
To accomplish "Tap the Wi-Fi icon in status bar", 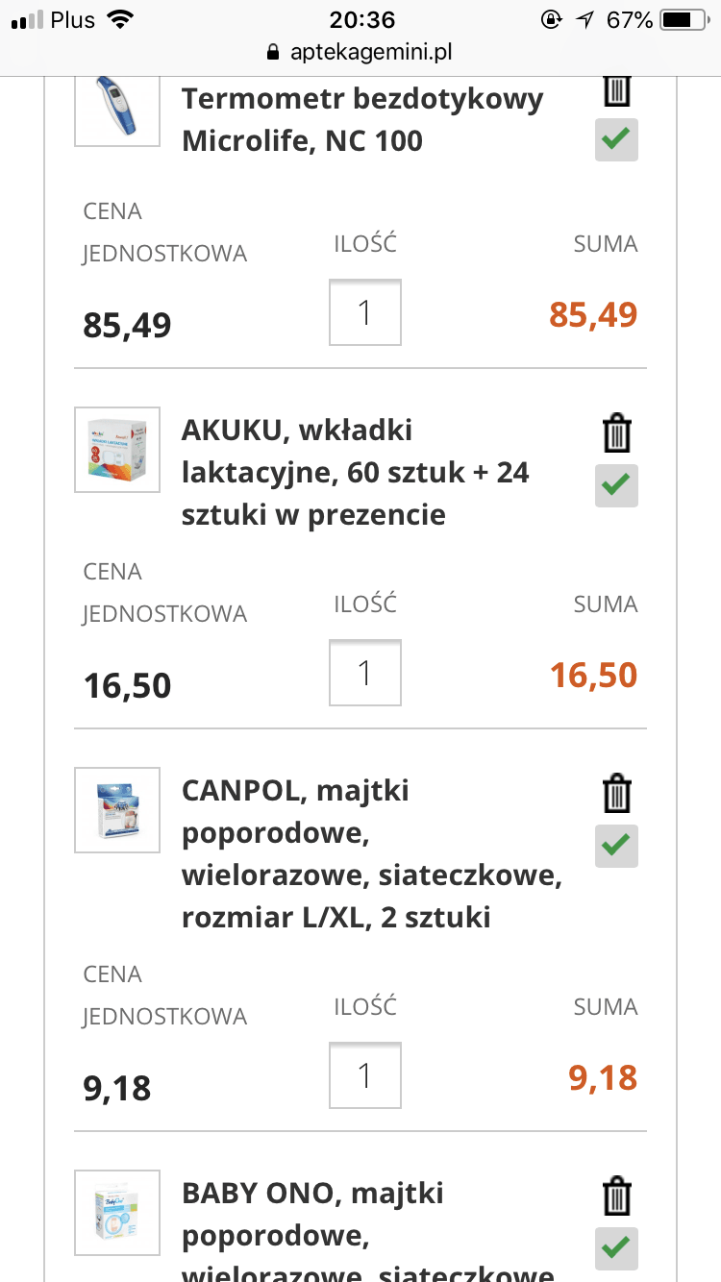I will [120, 20].
